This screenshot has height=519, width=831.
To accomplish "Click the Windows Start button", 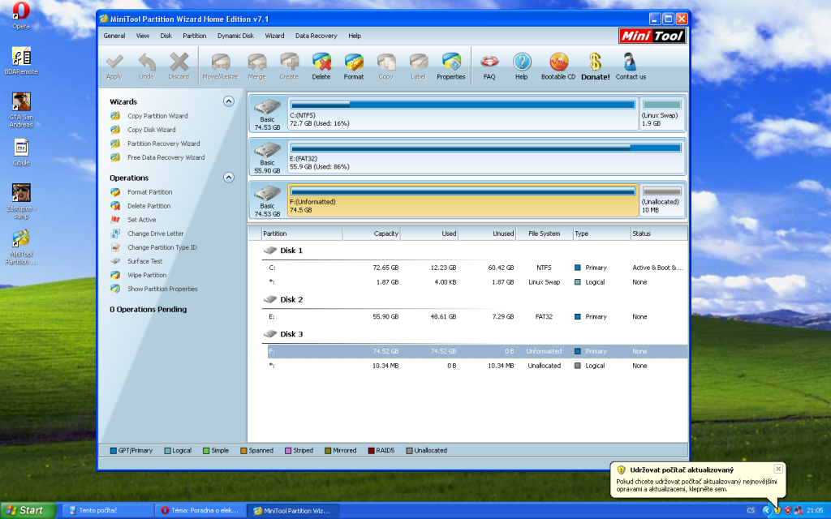I will coord(28,511).
